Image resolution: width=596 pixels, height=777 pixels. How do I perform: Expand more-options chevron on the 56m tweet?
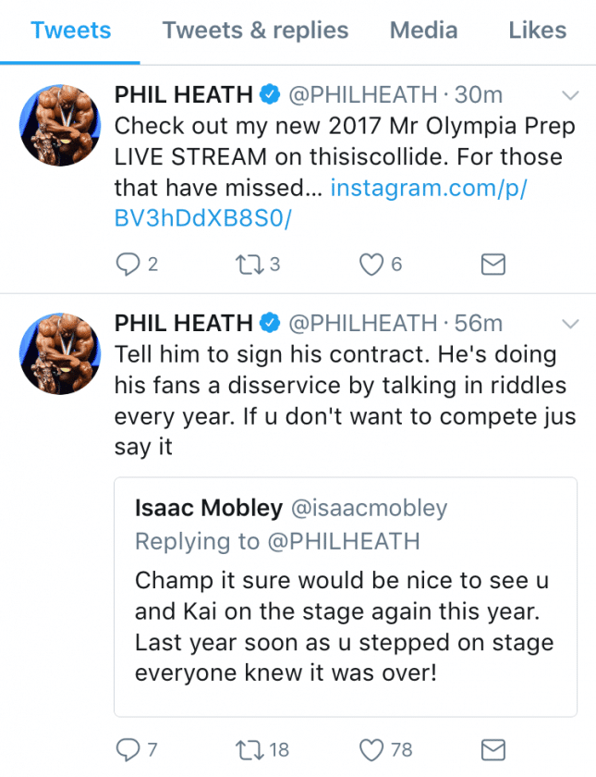570,324
